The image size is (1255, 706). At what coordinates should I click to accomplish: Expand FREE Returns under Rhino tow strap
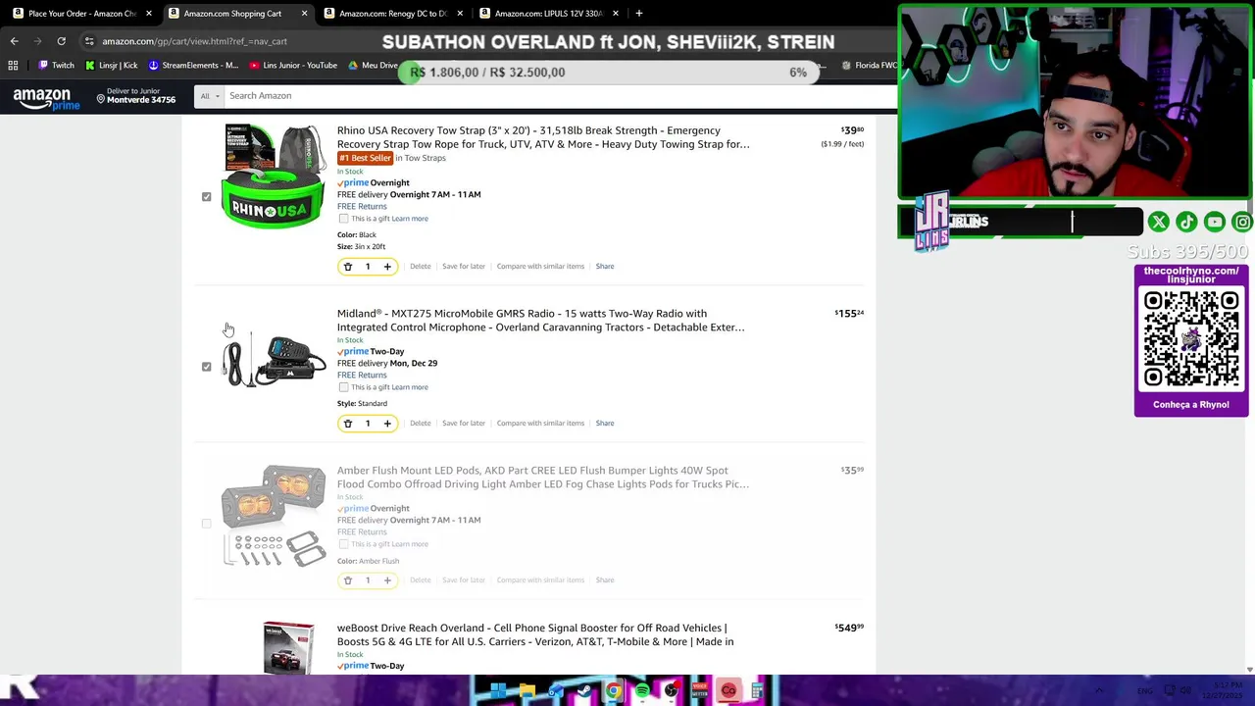(x=362, y=207)
